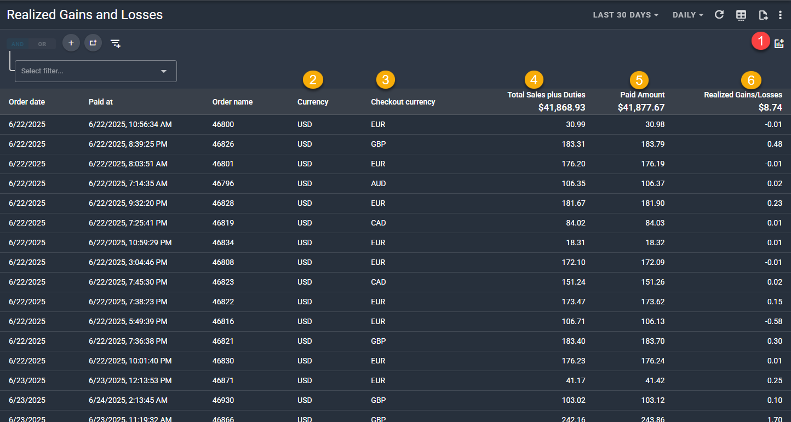Open the Select filter combo box

95,71
